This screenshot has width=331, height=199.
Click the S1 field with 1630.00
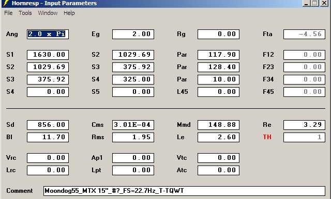click(x=48, y=55)
